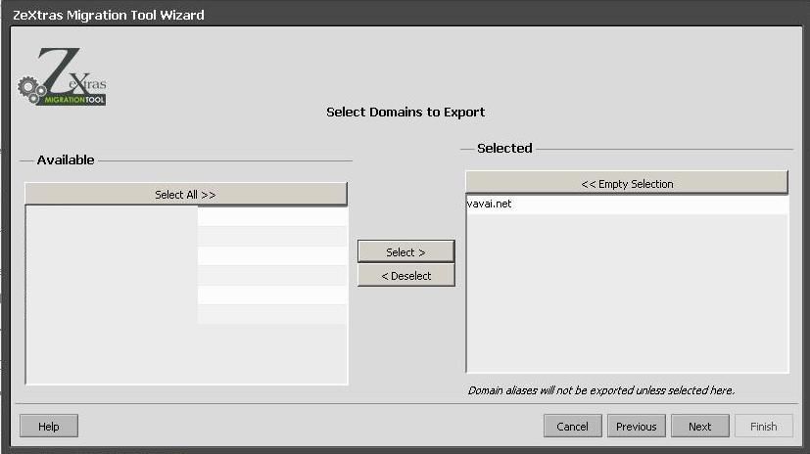Move domain with the Select > button
The image size is (810, 454).
405,252
